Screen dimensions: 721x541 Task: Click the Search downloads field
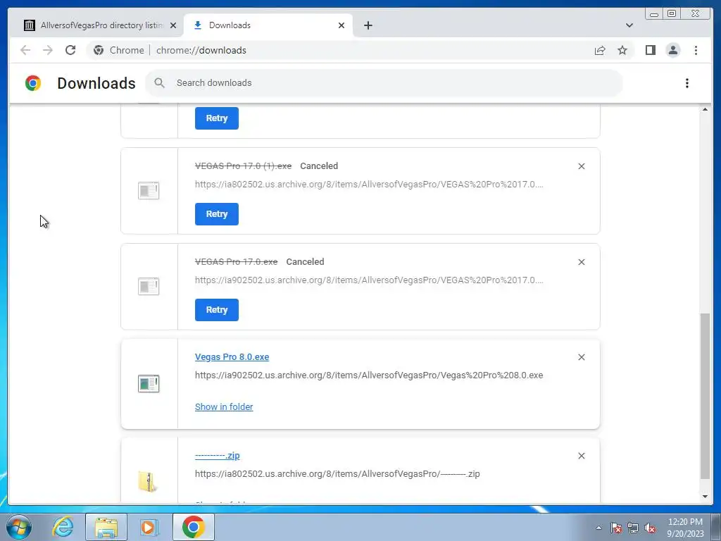tap(384, 83)
